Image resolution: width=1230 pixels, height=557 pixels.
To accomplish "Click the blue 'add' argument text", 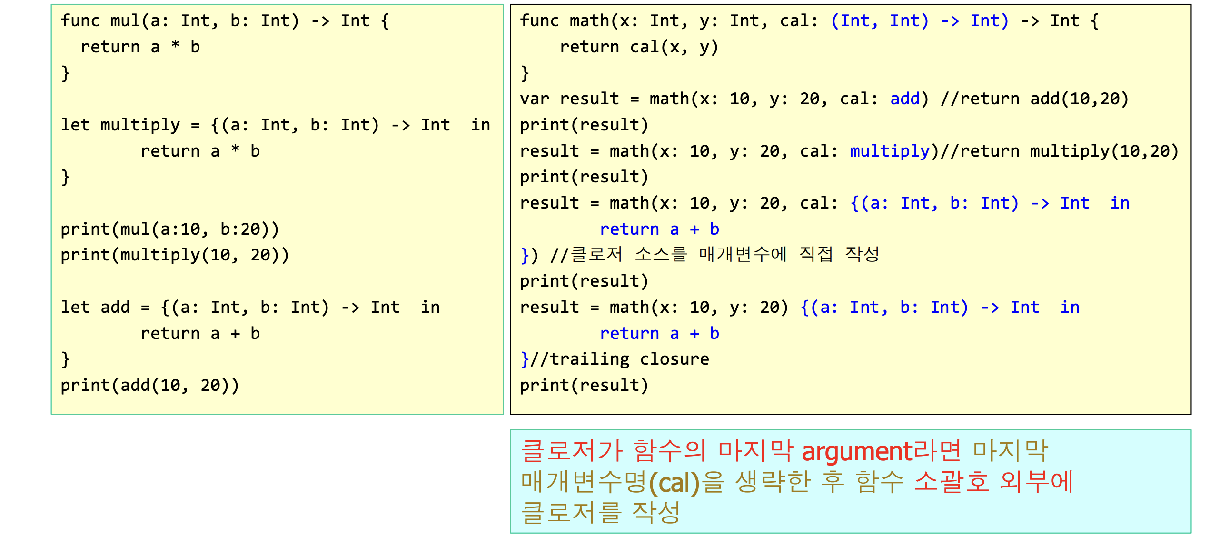I will click(x=904, y=99).
